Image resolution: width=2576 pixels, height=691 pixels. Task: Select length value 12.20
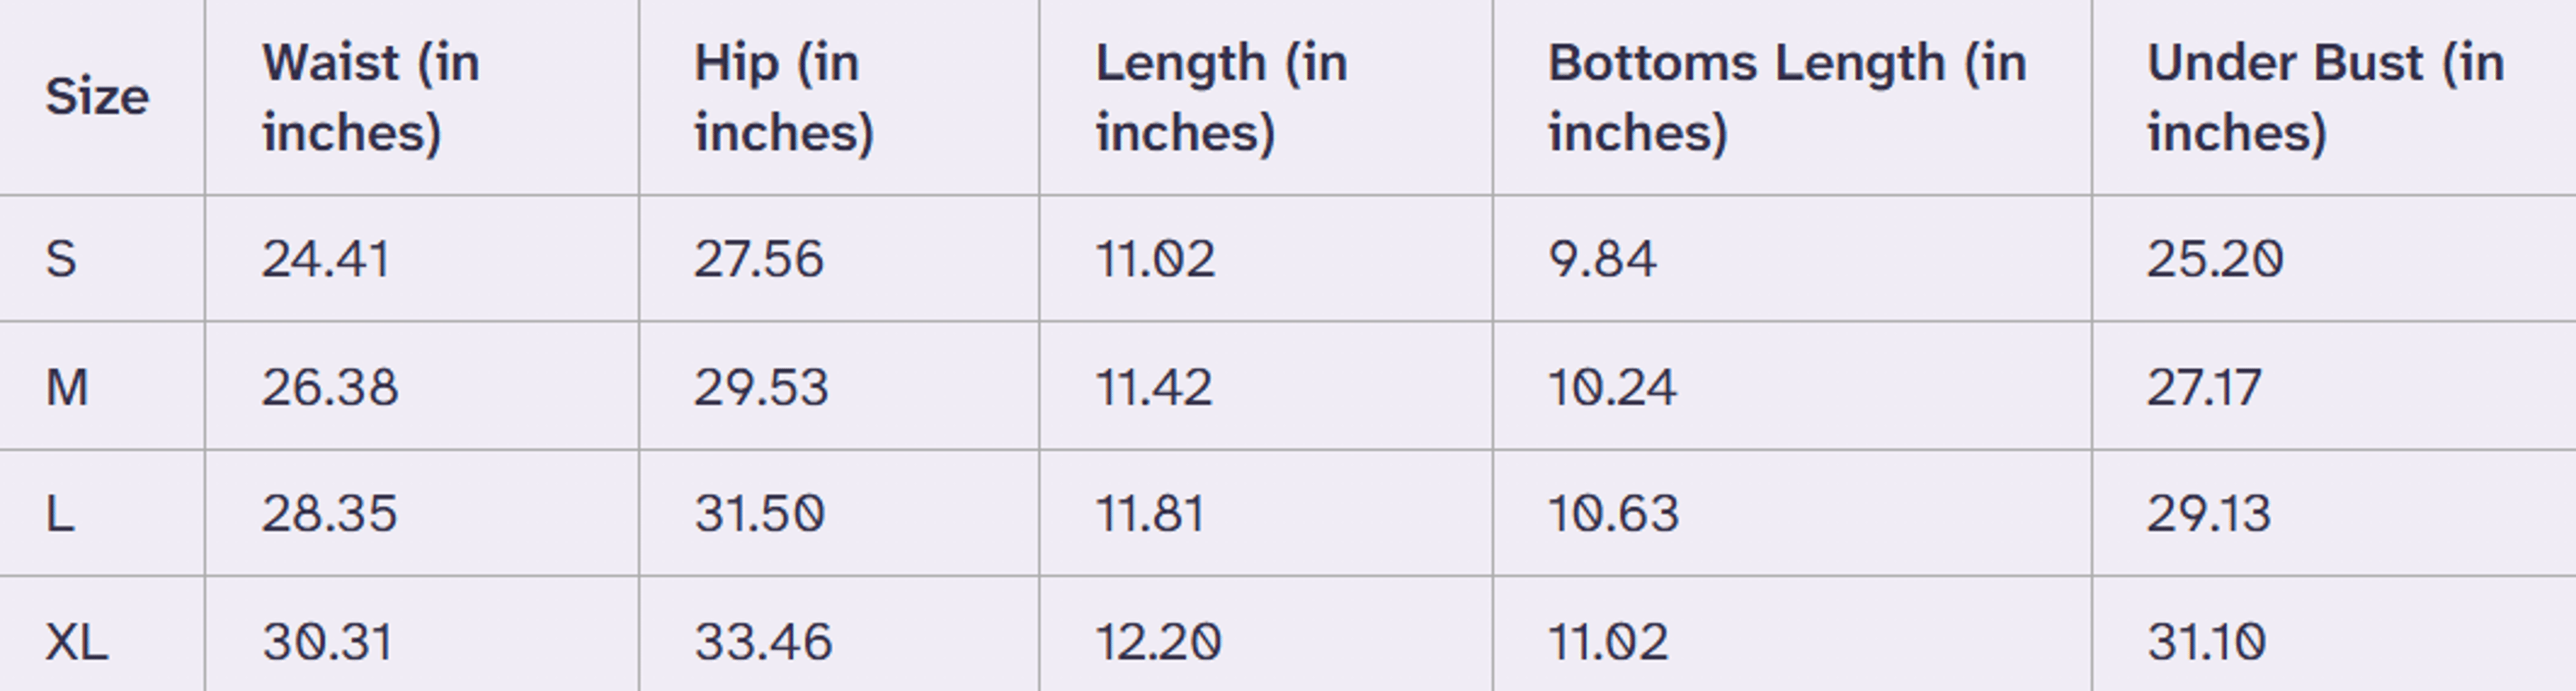point(1158,641)
